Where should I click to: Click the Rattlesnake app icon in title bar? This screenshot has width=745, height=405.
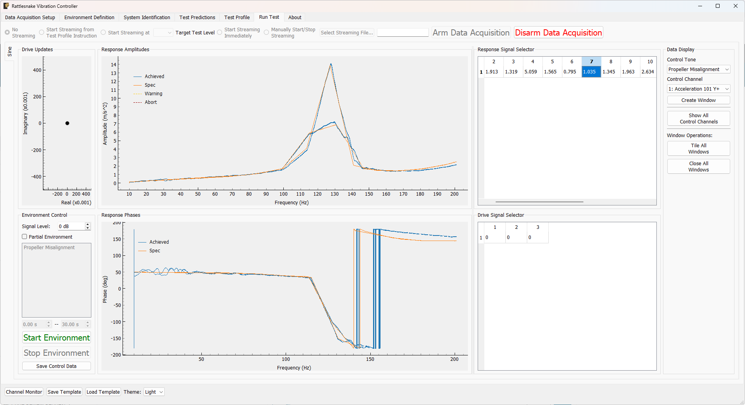point(6,6)
